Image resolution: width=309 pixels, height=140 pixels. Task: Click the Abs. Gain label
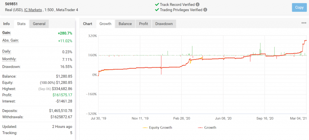click(11, 40)
